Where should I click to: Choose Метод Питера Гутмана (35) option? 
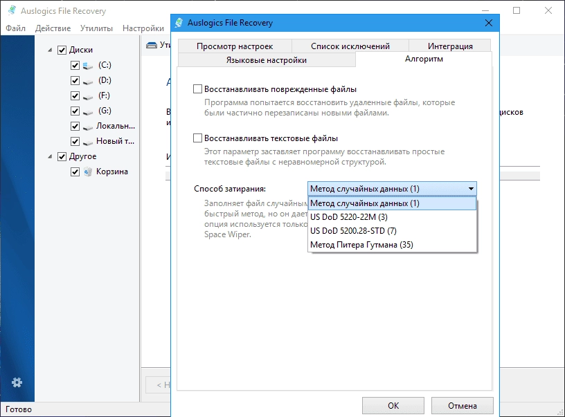[392, 245]
